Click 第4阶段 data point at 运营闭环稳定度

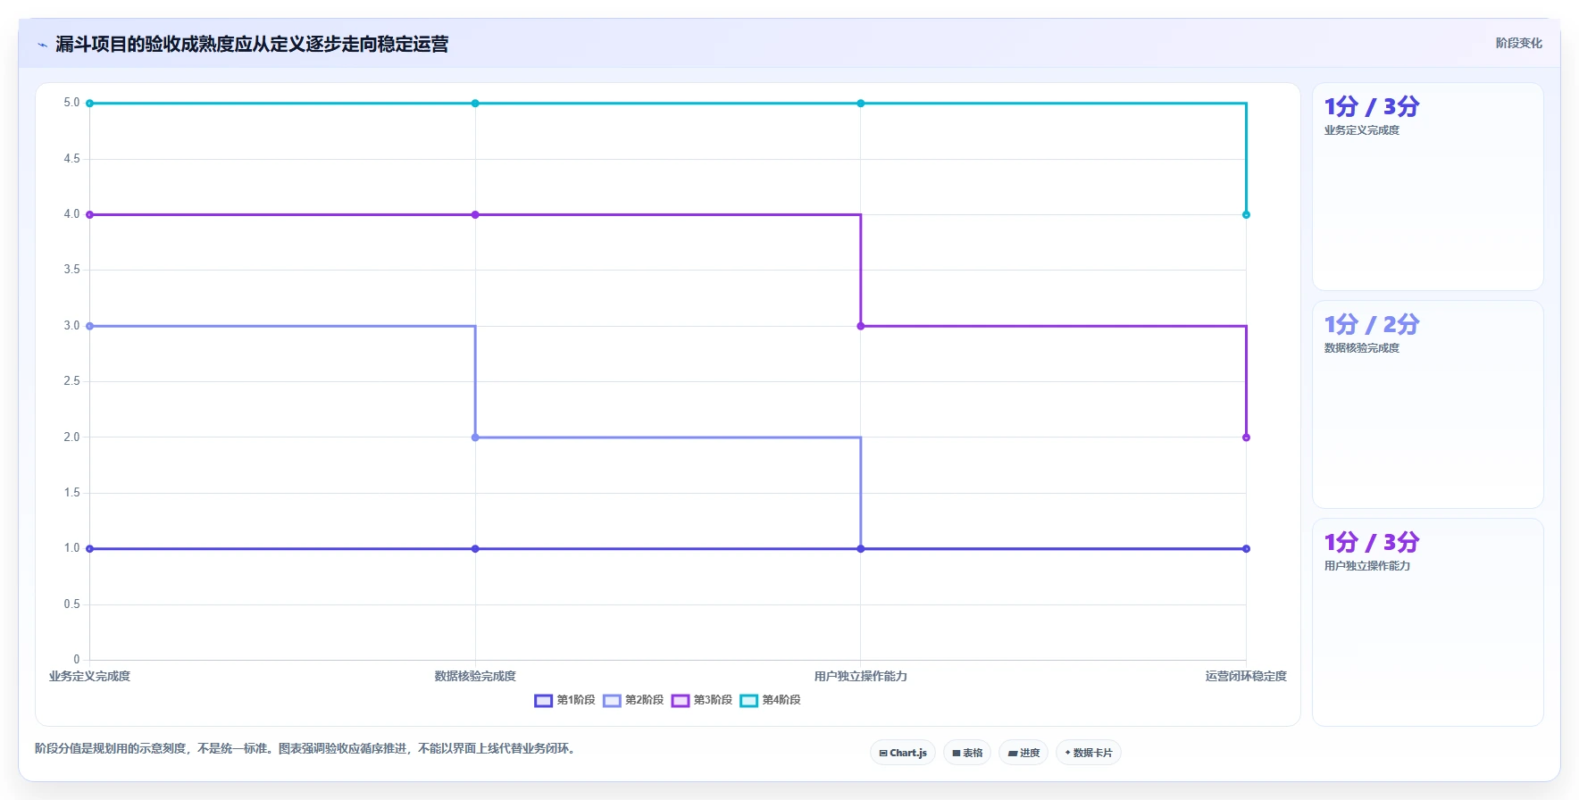tap(1246, 214)
